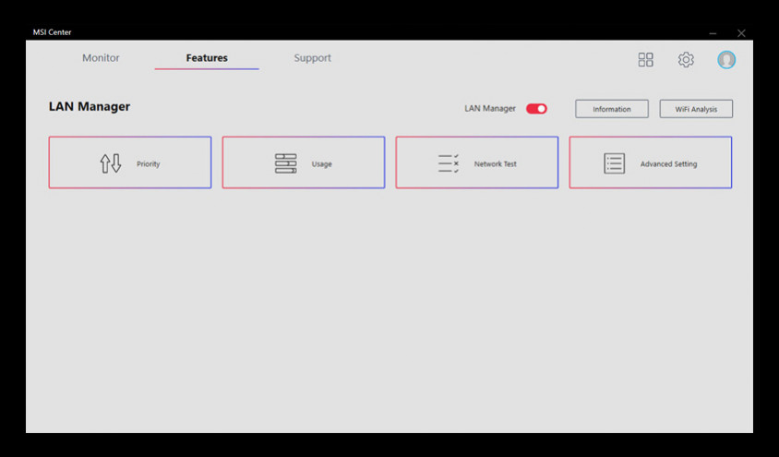Open the Usage card
Viewport: 779px width, 457px height.
pyautogui.click(x=304, y=162)
